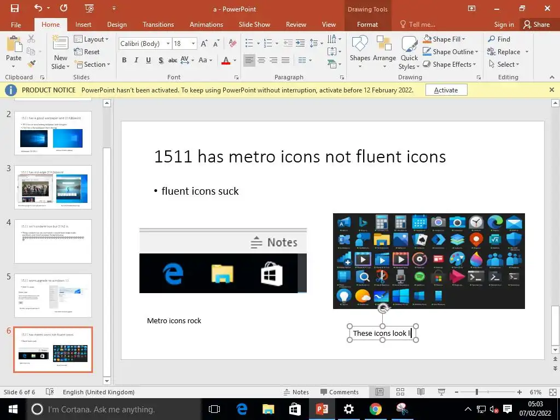Open the font size dropdown

[193, 44]
